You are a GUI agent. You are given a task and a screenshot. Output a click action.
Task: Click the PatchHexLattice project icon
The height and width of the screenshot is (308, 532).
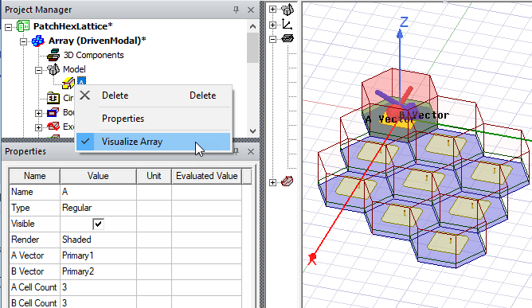click(23, 26)
